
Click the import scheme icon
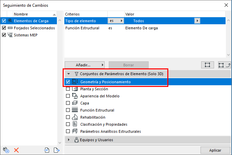[47, 150]
